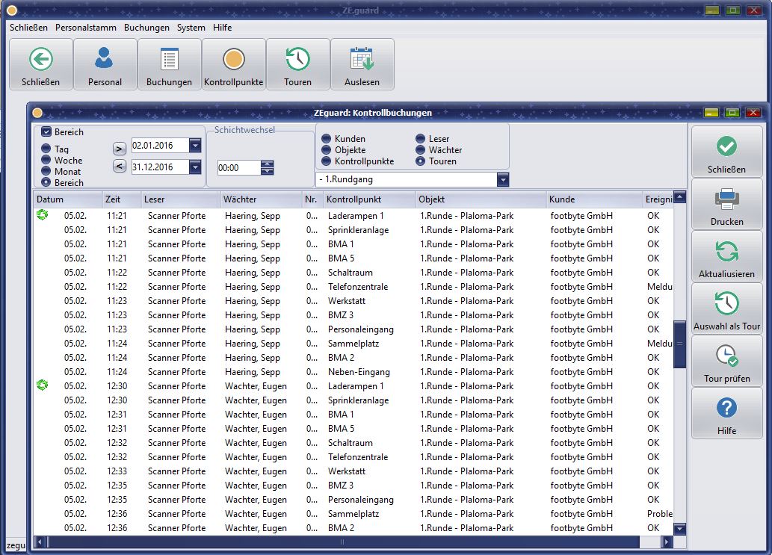Click the Tour prüfen icon
The height and width of the screenshot is (555, 772).
(x=726, y=356)
